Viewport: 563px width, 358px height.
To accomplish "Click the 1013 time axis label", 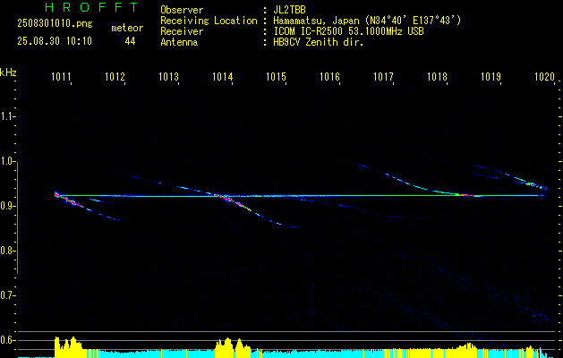I will pyautogui.click(x=169, y=77).
